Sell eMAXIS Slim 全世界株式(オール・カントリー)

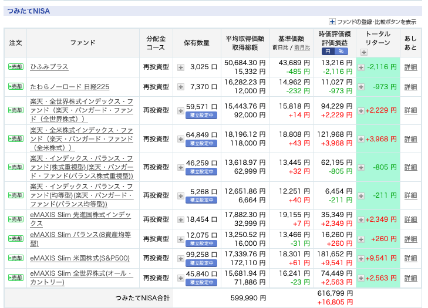[x=16, y=278]
